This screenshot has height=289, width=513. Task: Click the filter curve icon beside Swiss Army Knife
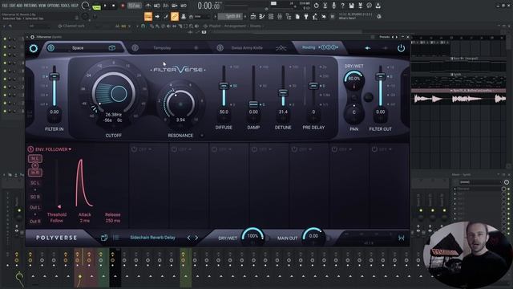click(x=281, y=48)
